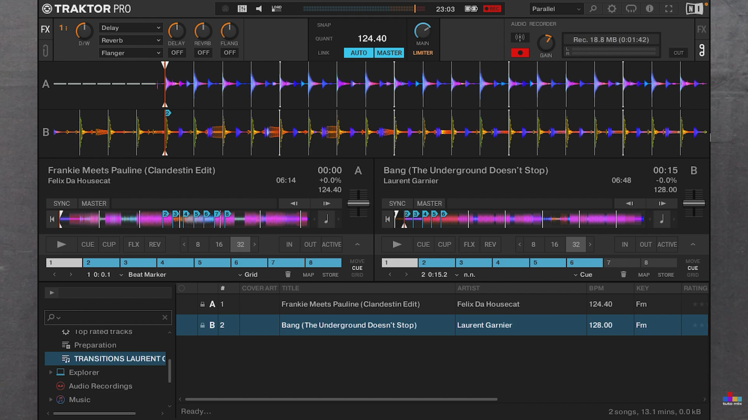Image resolution: width=748 pixels, height=420 pixels.
Task: Click Deck A key note icon
Action: (x=326, y=219)
